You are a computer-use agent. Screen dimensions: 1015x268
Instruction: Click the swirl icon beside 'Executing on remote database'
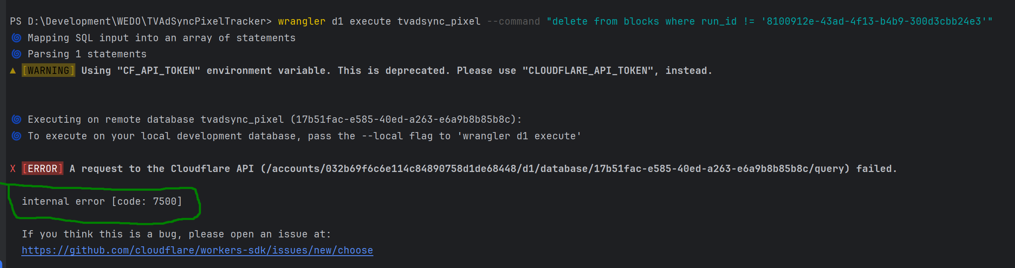tap(16, 119)
